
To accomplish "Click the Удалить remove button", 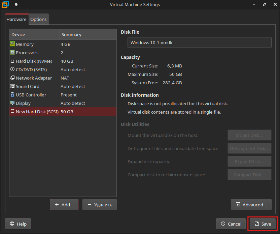I will pyautogui.click(x=100, y=204).
